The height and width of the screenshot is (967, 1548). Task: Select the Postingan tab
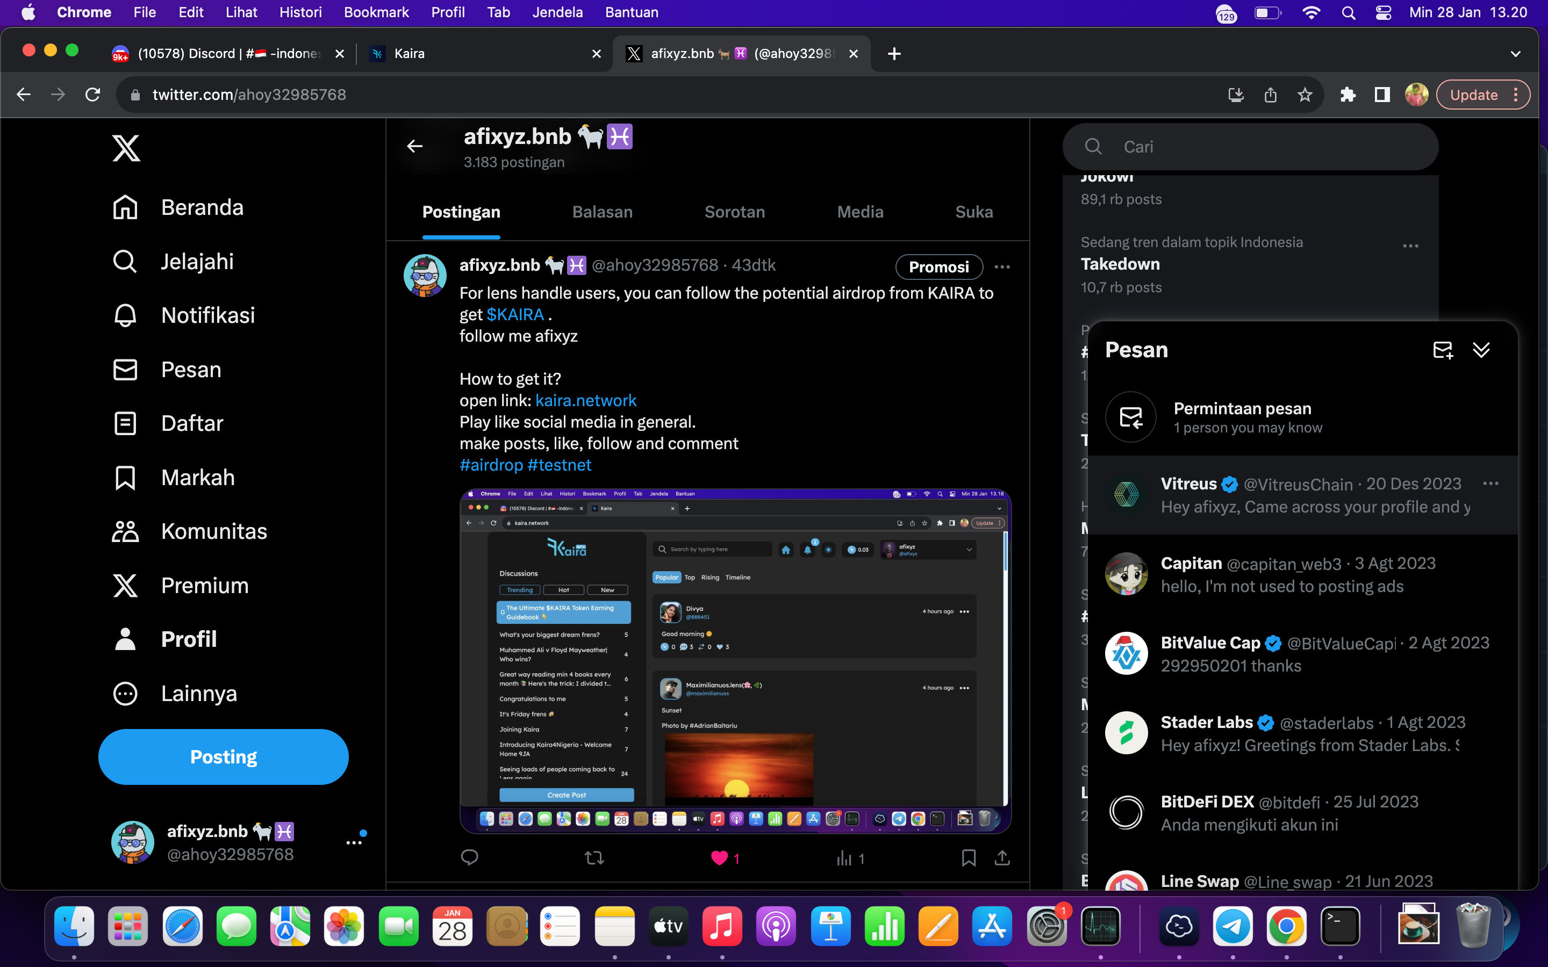(x=461, y=212)
